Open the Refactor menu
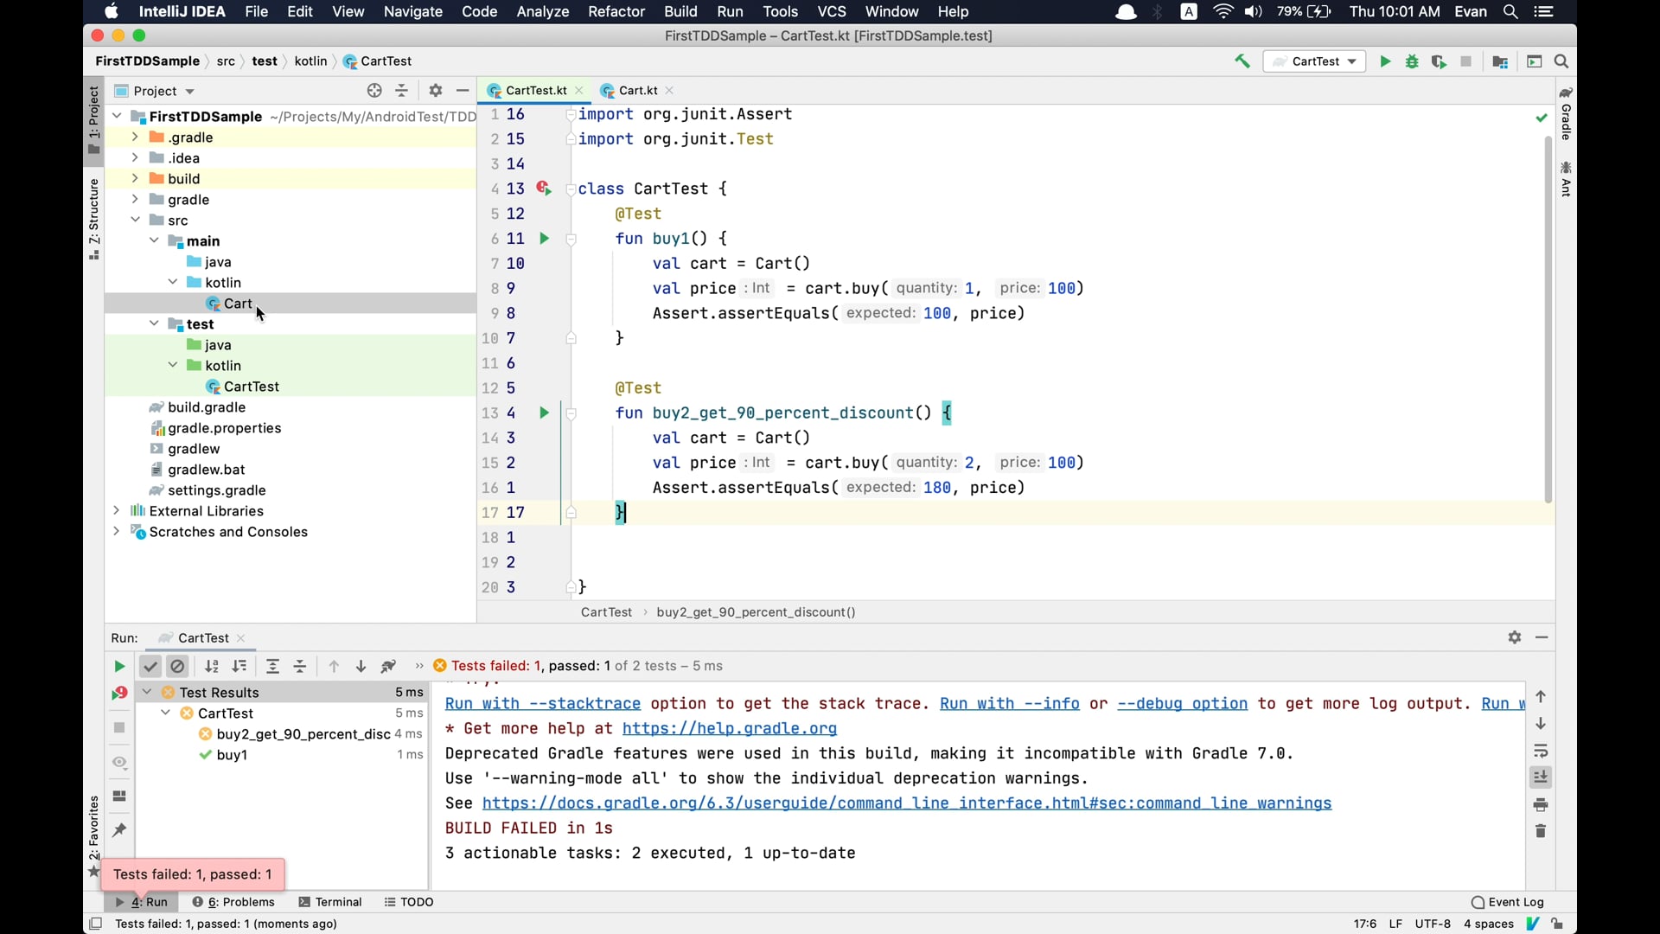1660x934 pixels. tap(616, 11)
